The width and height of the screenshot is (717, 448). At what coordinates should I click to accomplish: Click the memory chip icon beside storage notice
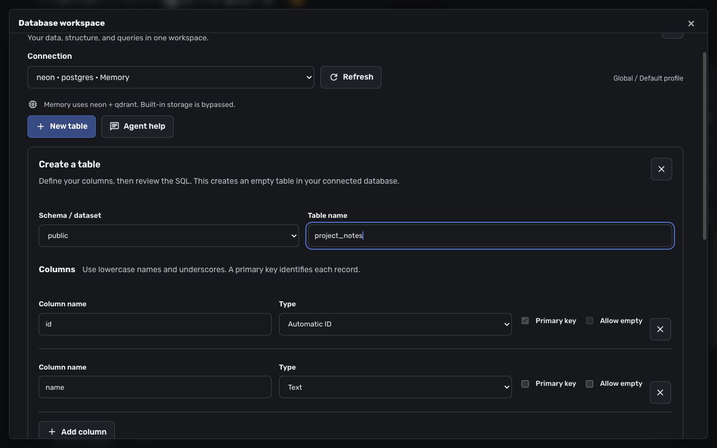[x=33, y=105]
